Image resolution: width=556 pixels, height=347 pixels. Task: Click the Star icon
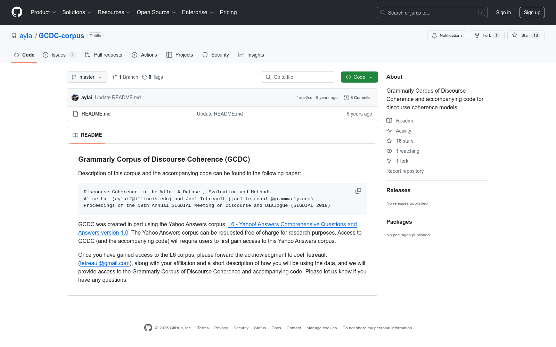515,35
